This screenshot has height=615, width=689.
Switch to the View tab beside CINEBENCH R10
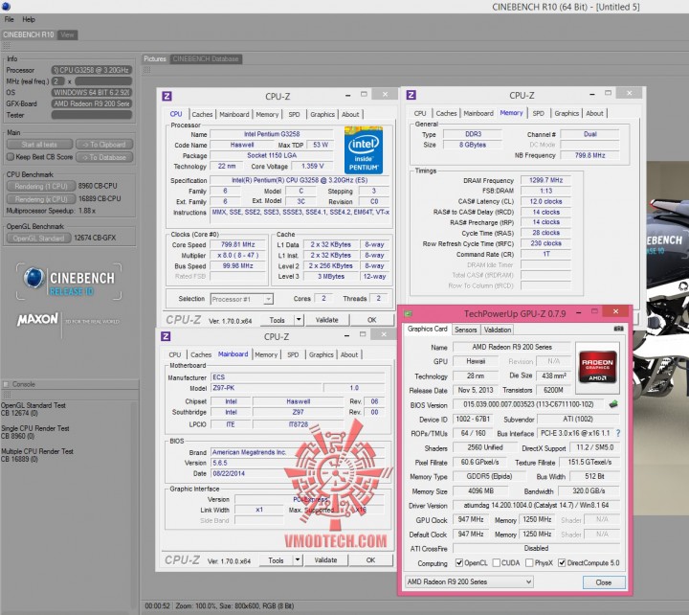67,34
